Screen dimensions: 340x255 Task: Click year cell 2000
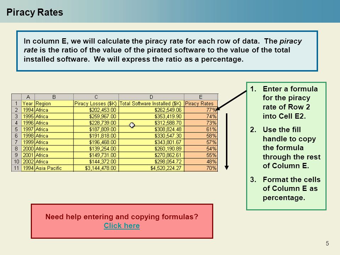28,149
